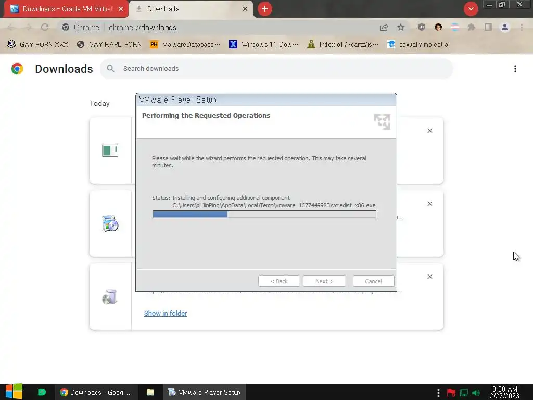Image resolution: width=533 pixels, height=400 pixels.
Task: Toggle the side panel icon
Action: point(488,27)
